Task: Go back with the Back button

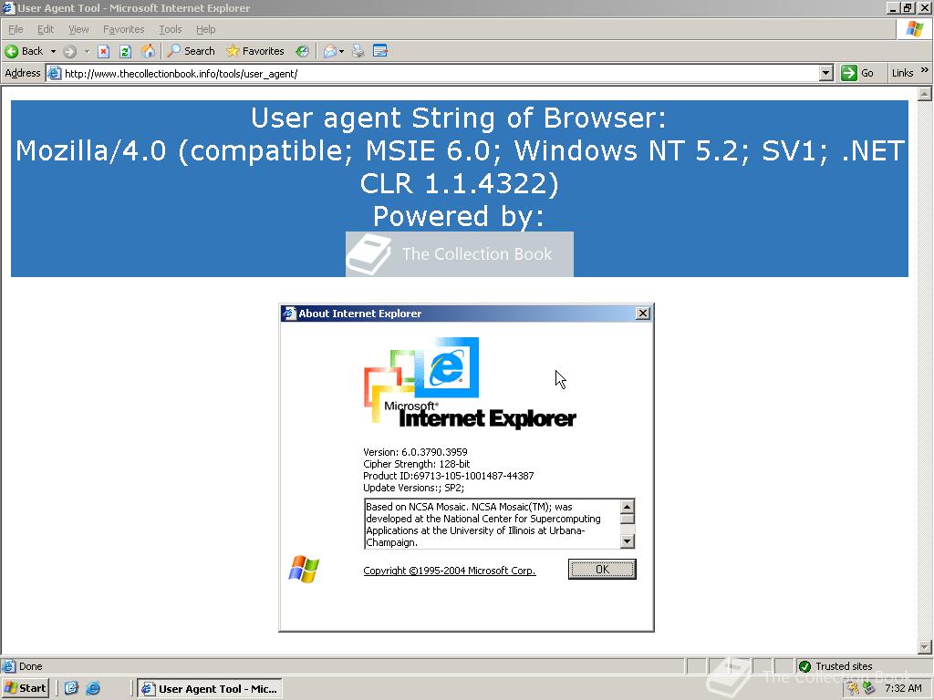Action: click(24, 51)
